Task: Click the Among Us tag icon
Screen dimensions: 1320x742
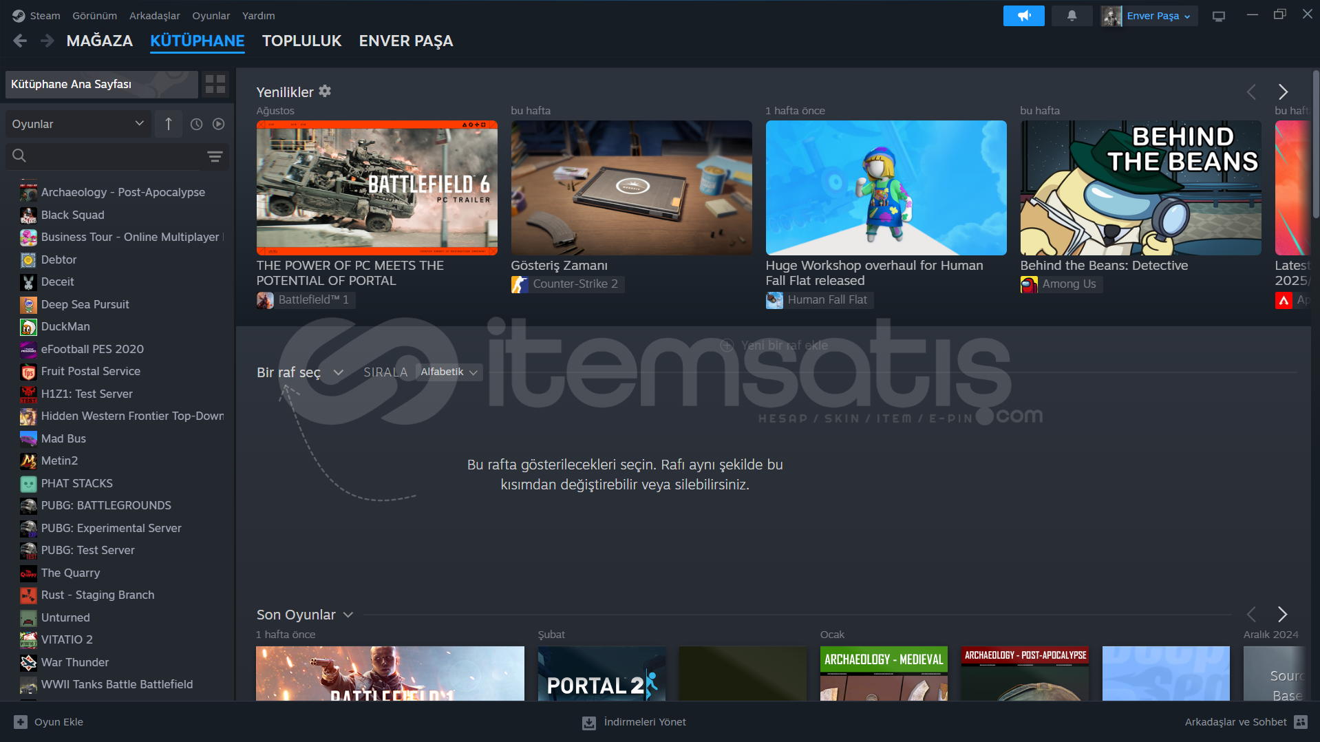Action: click(x=1029, y=284)
